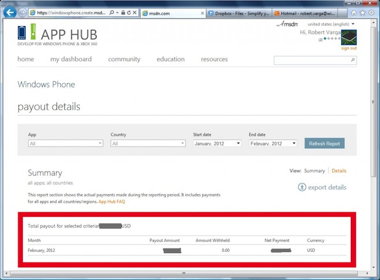Open the App Hub FAQ link
The image size is (380, 280).
coord(112,201)
